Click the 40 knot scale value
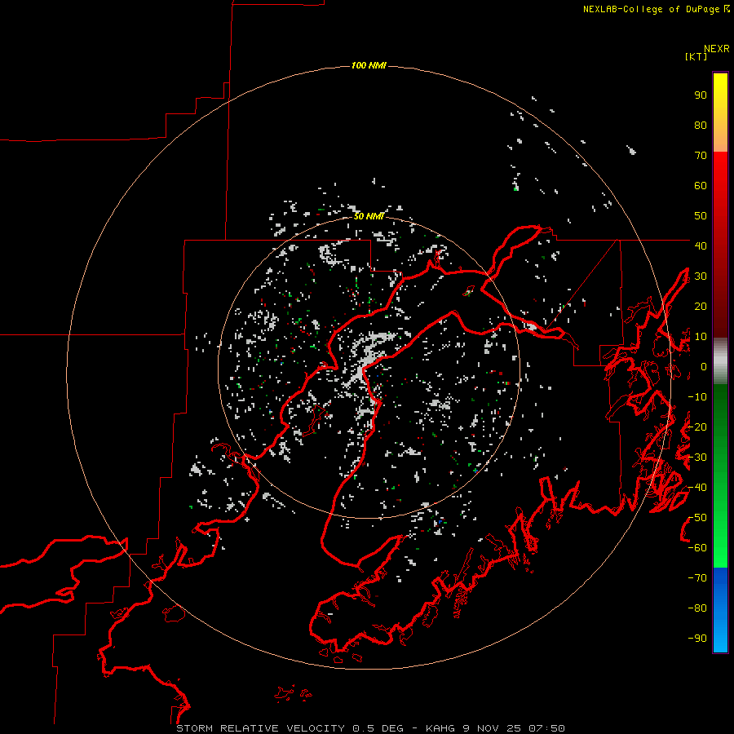Screen dimensions: 734x734 pyautogui.click(x=701, y=246)
